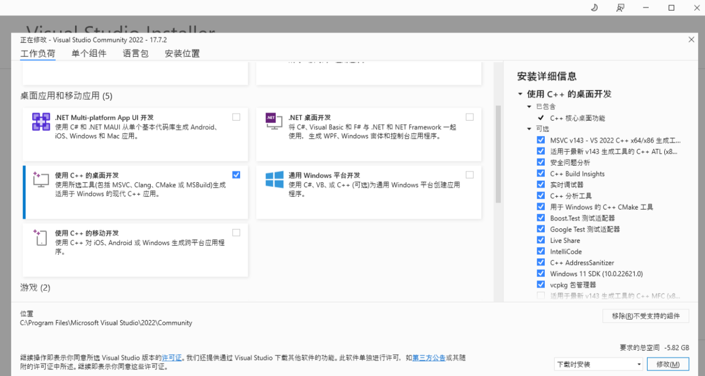Screen dimensions: 705x376
Task: Check the .NET 桌面开发 workload checkbox
Action: pos(470,117)
